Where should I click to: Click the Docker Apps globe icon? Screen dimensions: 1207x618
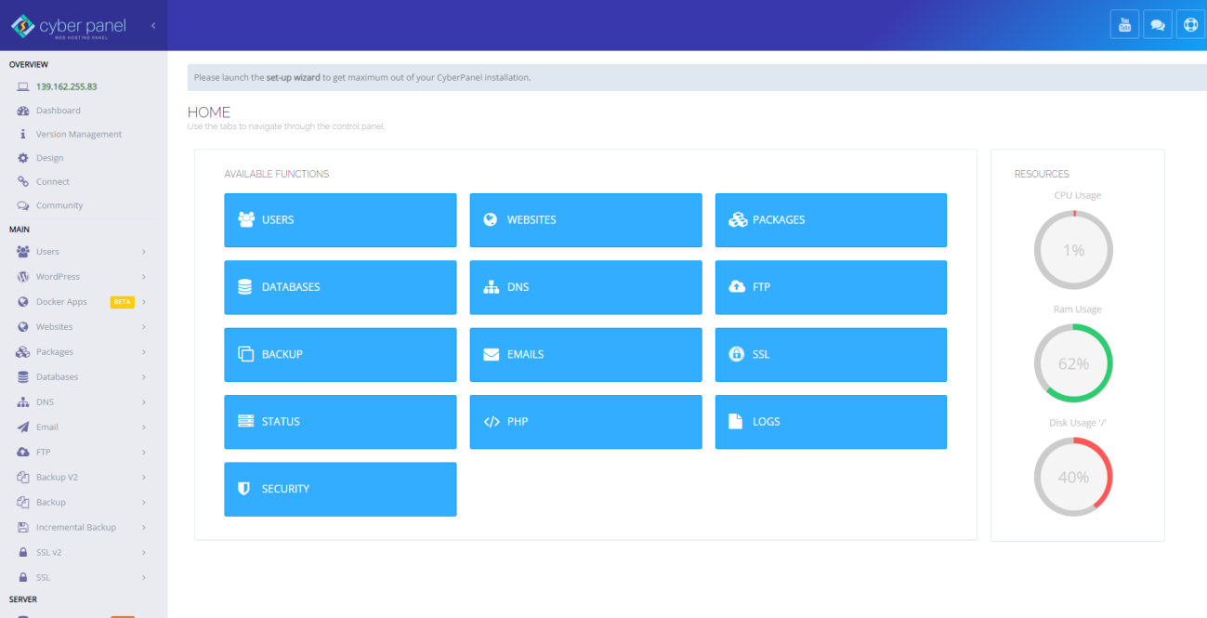(x=23, y=302)
